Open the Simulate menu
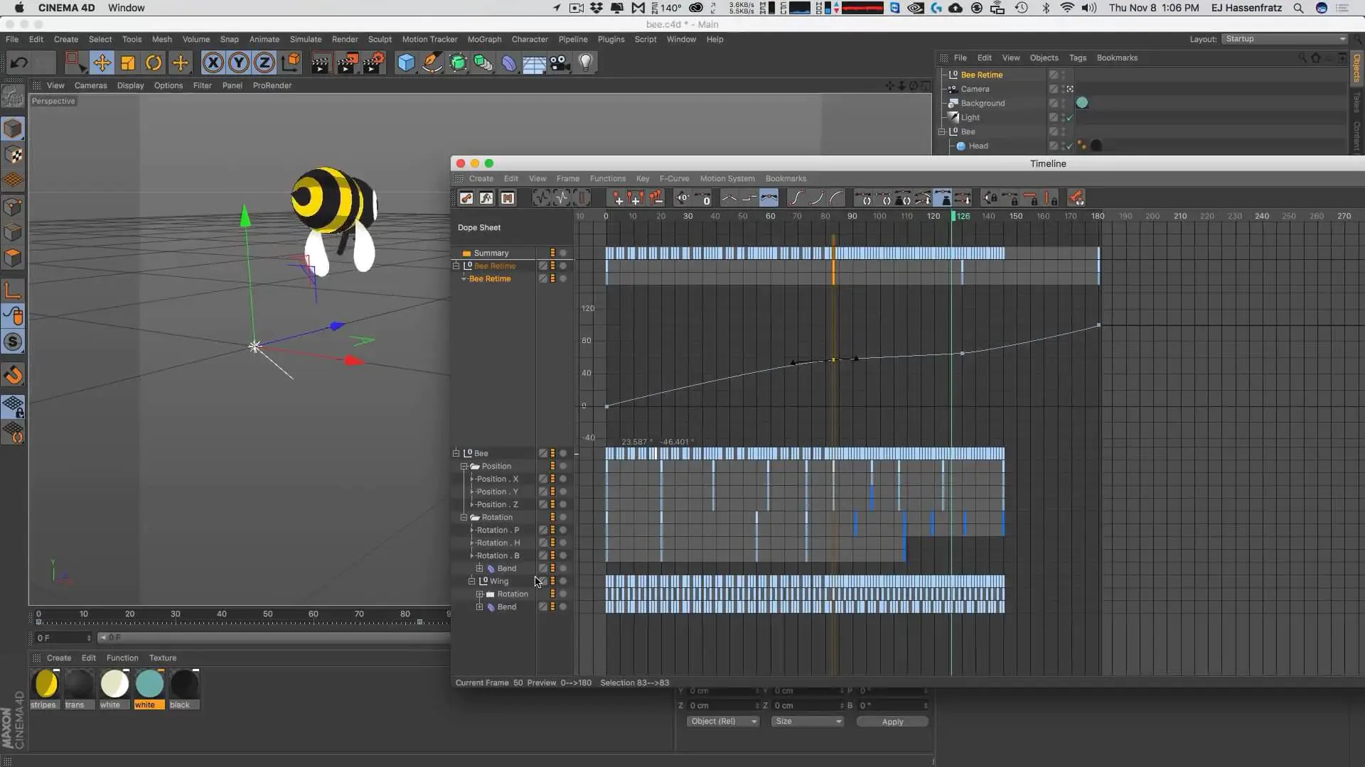Image resolution: width=1365 pixels, height=767 pixels. pos(306,39)
